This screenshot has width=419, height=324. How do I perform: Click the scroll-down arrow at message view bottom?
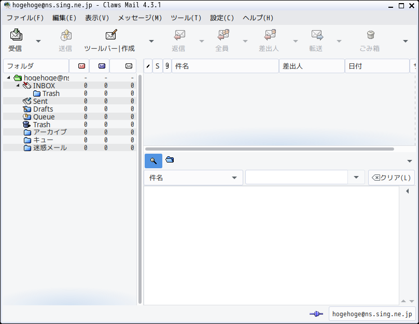coord(412,301)
